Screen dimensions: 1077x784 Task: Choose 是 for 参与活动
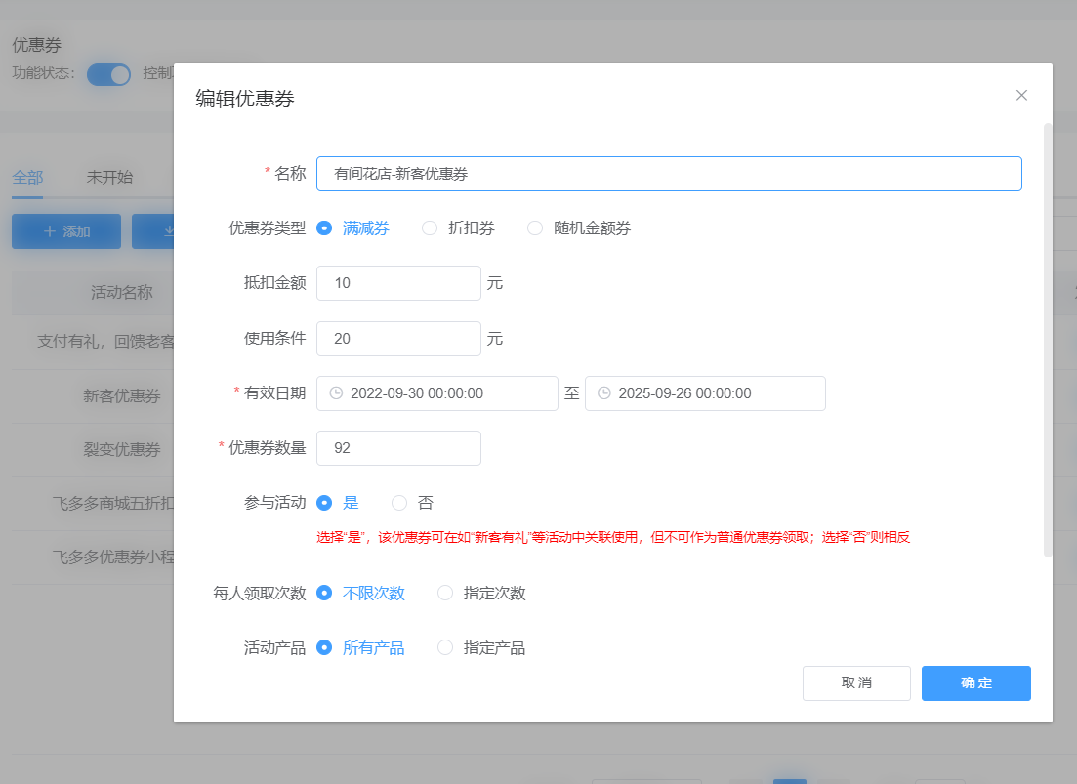pyautogui.click(x=337, y=503)
